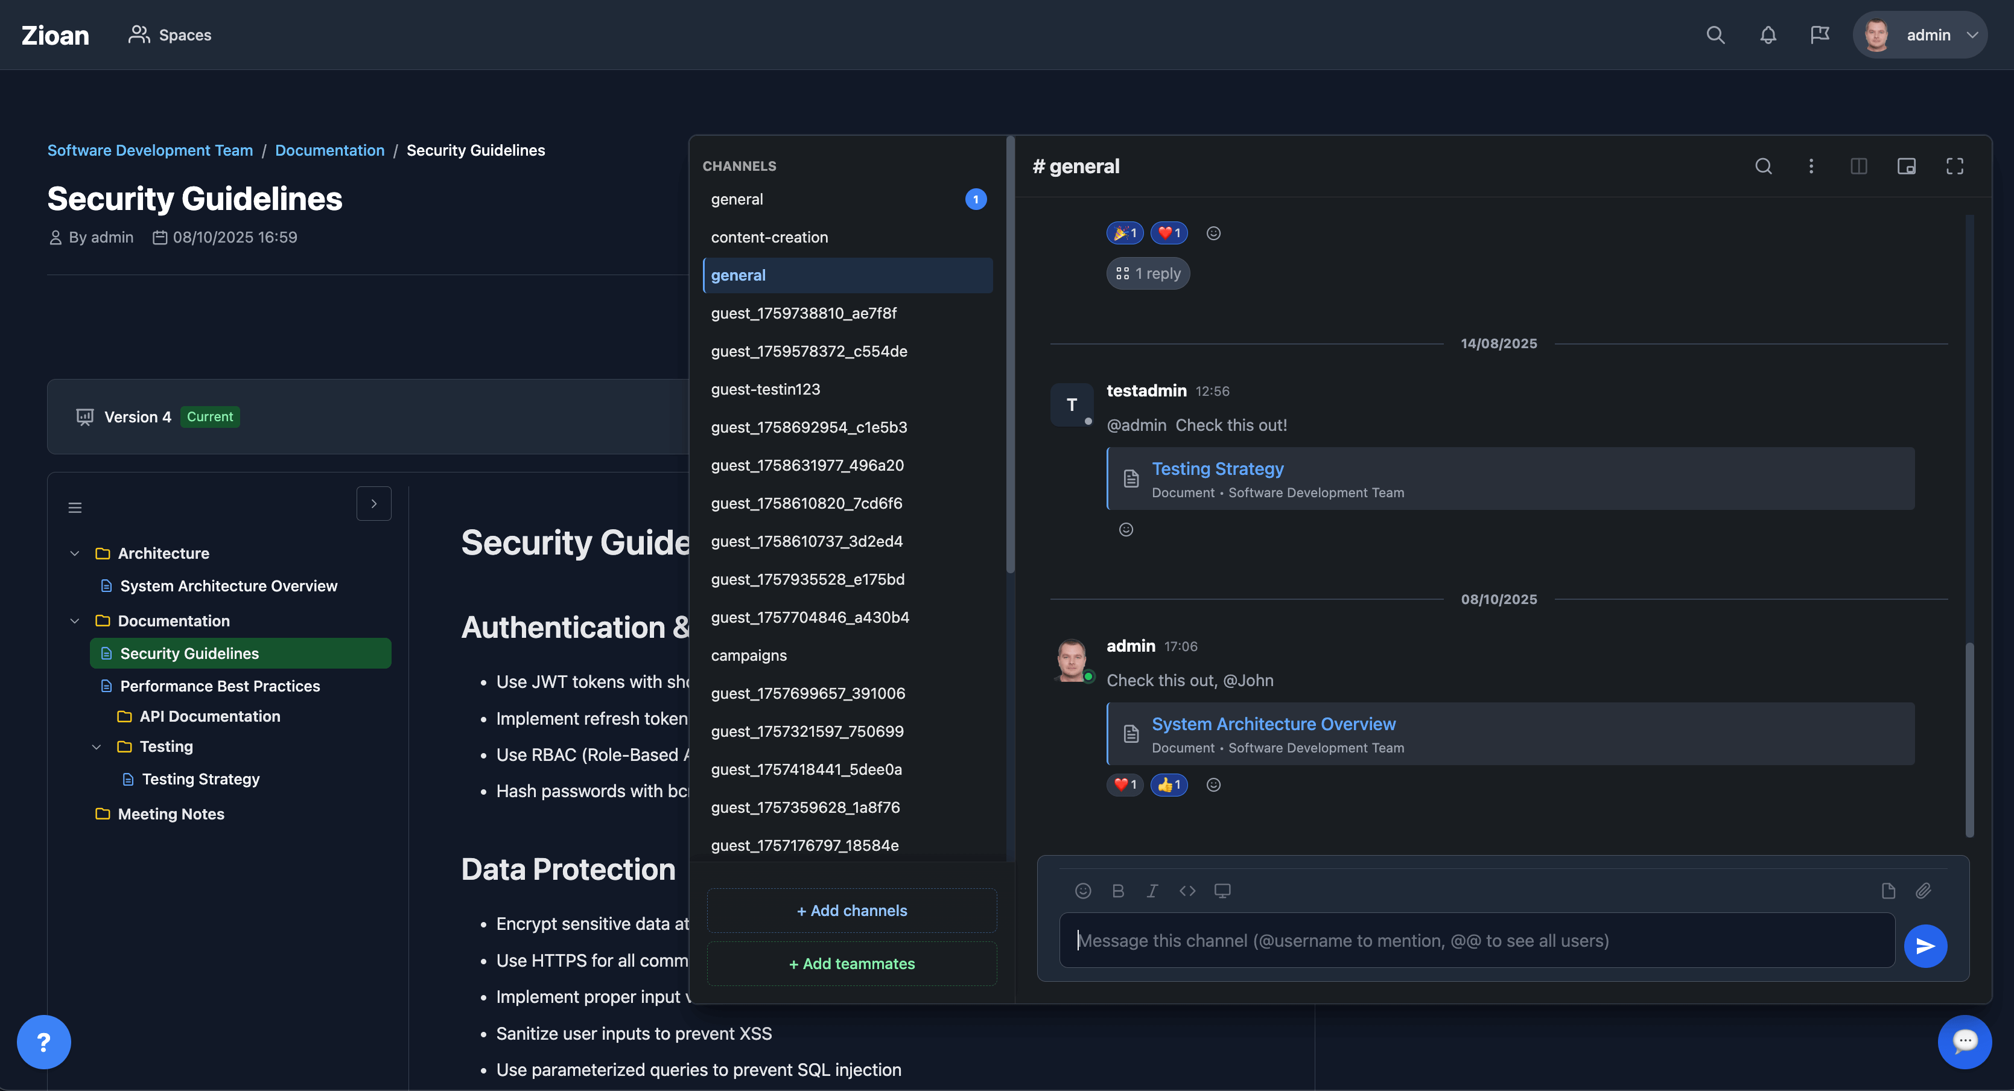Insert code formatting in message toolbar
Viewport: 2014px width, 1091px height.
tap(1187, 891)
